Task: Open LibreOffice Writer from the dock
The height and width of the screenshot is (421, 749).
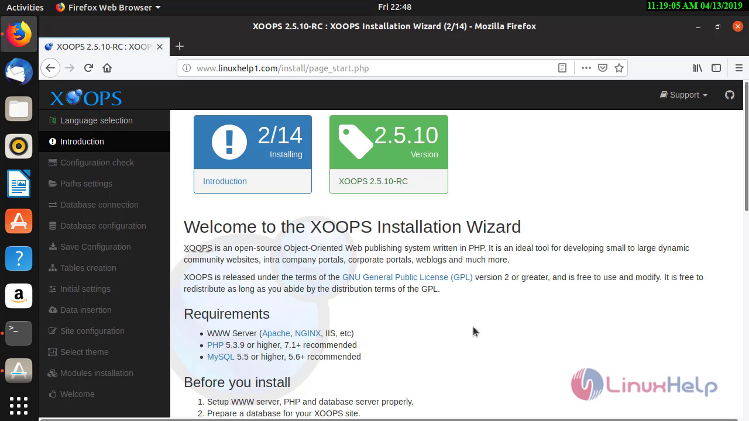Action: pyautogui.click(x=19, y=184)
